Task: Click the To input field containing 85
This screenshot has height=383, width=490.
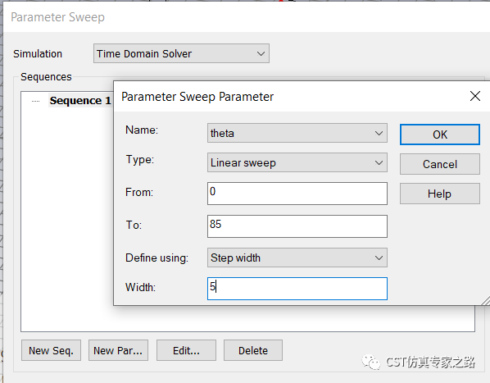Action: (297, 226)
